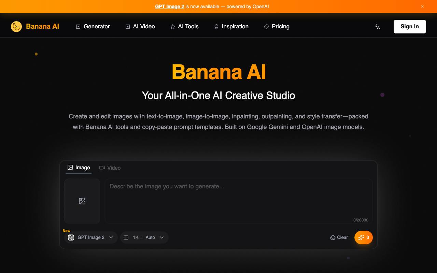Open the AI Video menu
Screen dimensions: 437x273
tap(140, 26)
